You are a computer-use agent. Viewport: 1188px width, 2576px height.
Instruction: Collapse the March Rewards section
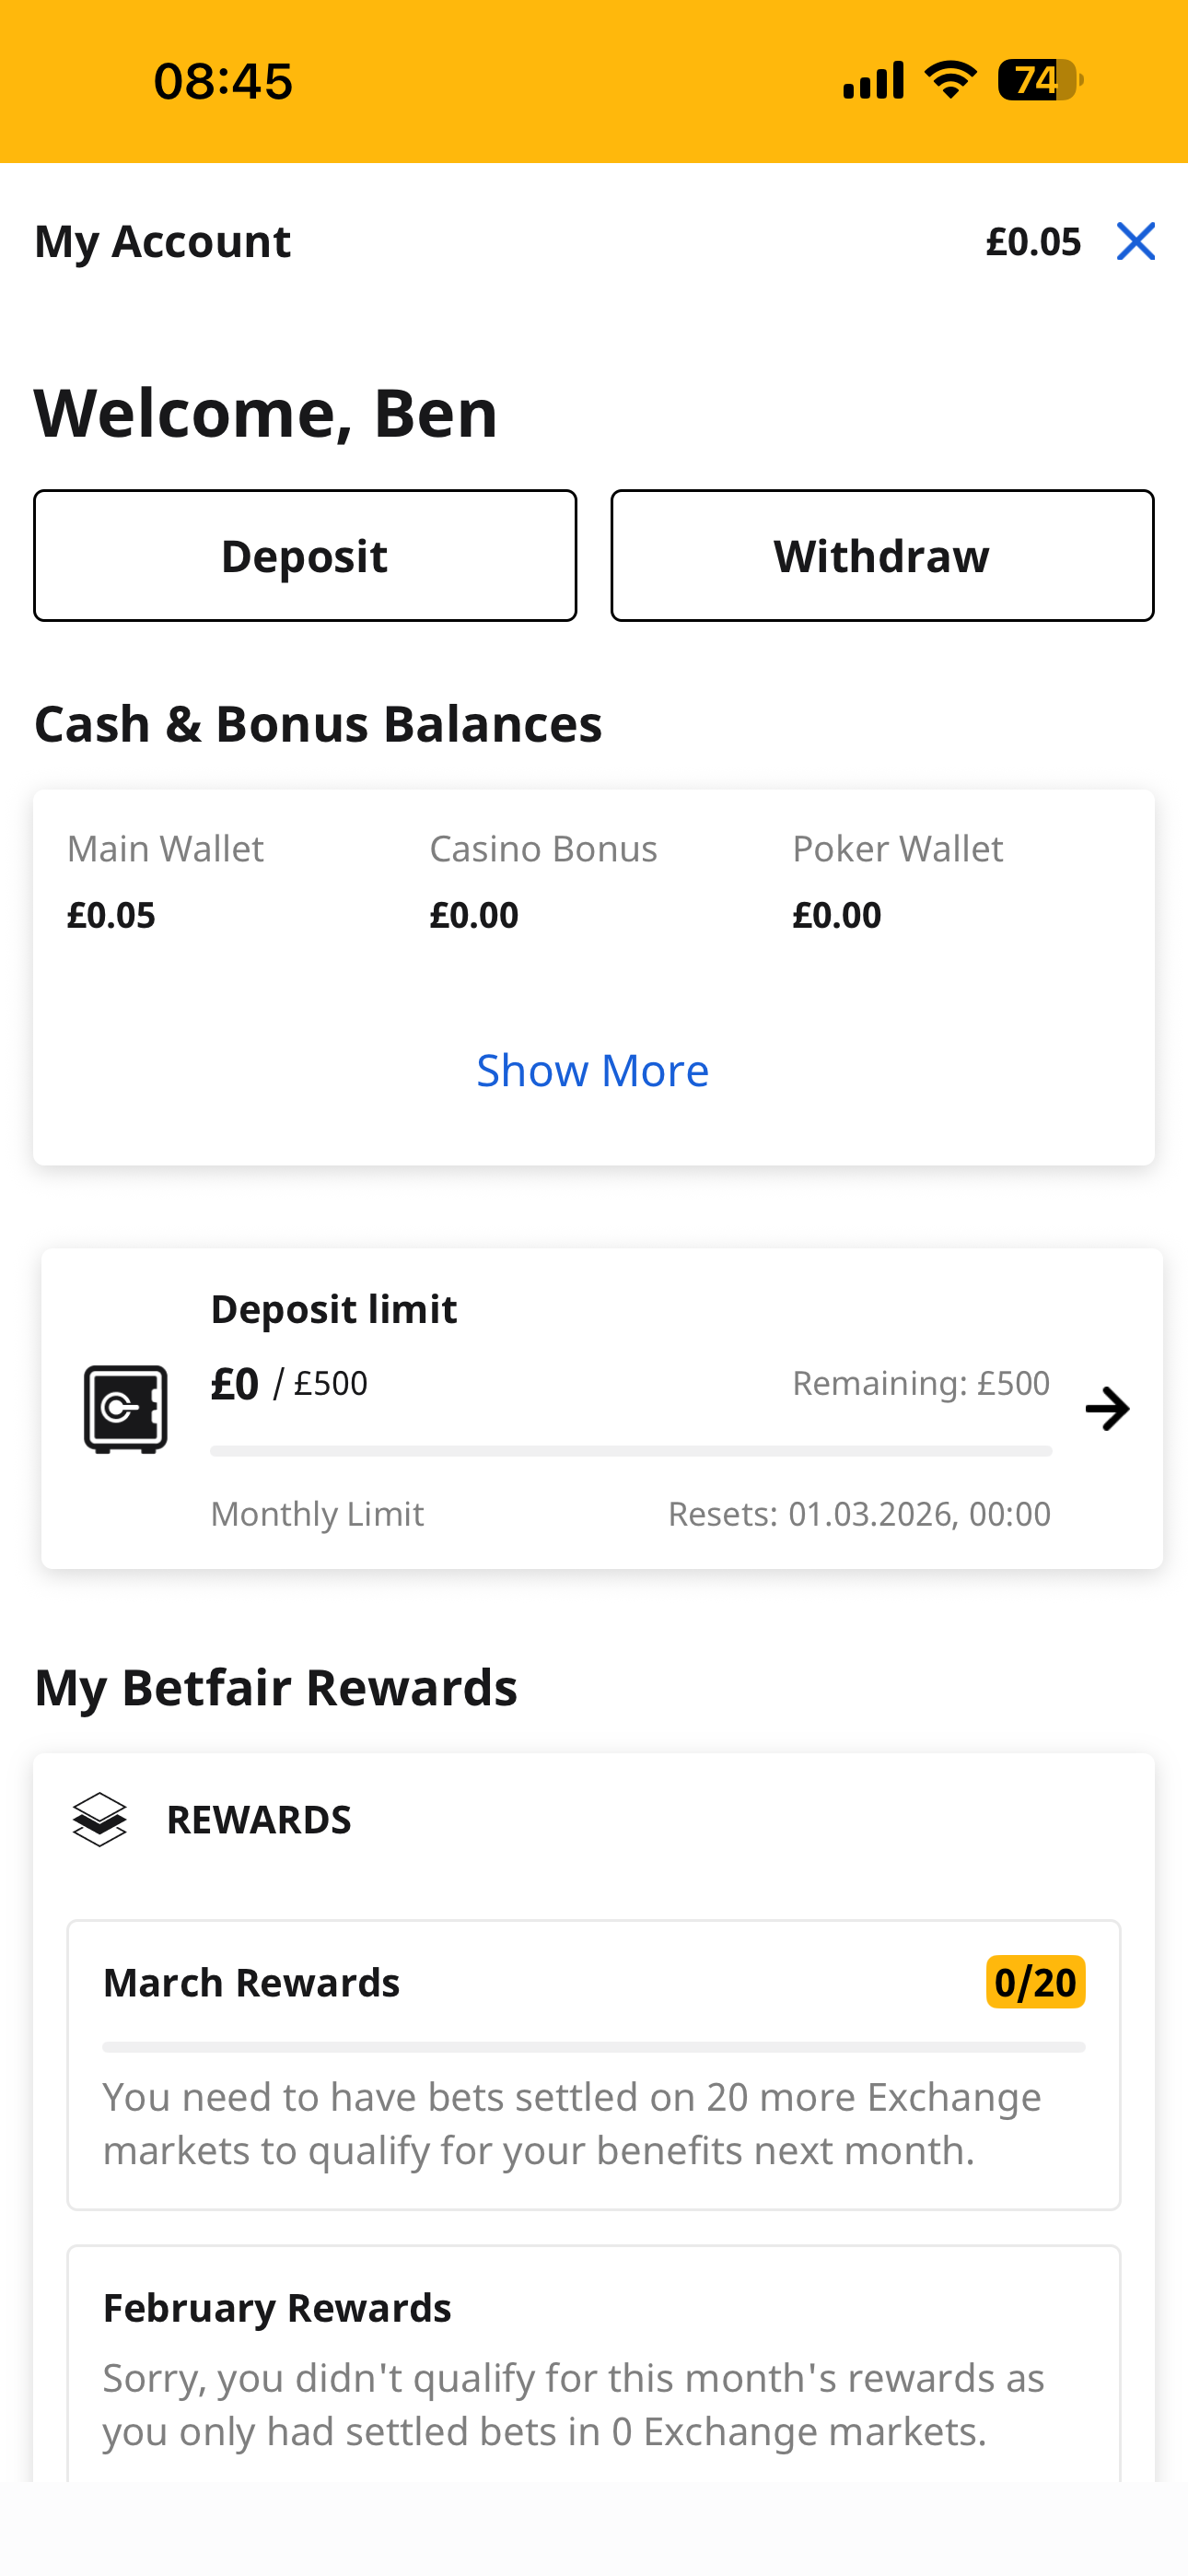click(252, 1982)
